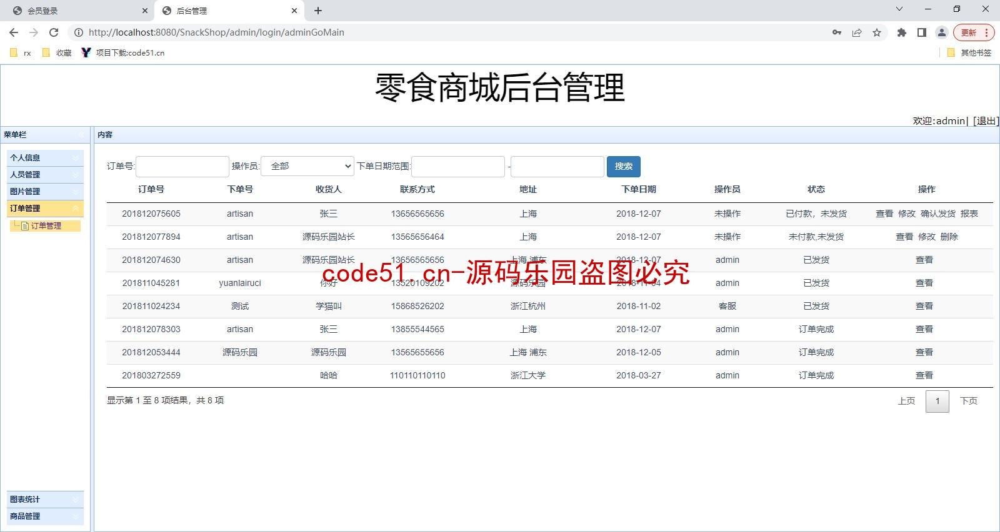Click 查看 for order 201812077894

pos(904,237)
